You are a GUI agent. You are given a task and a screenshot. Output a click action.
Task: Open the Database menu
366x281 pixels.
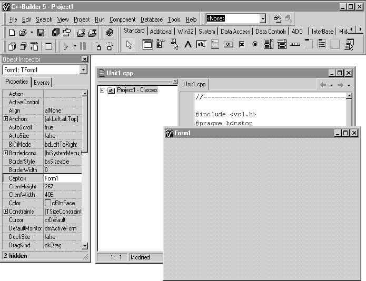coord(152,19)
